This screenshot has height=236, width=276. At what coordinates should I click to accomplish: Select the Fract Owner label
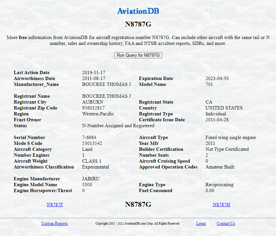tap(28, 120)
